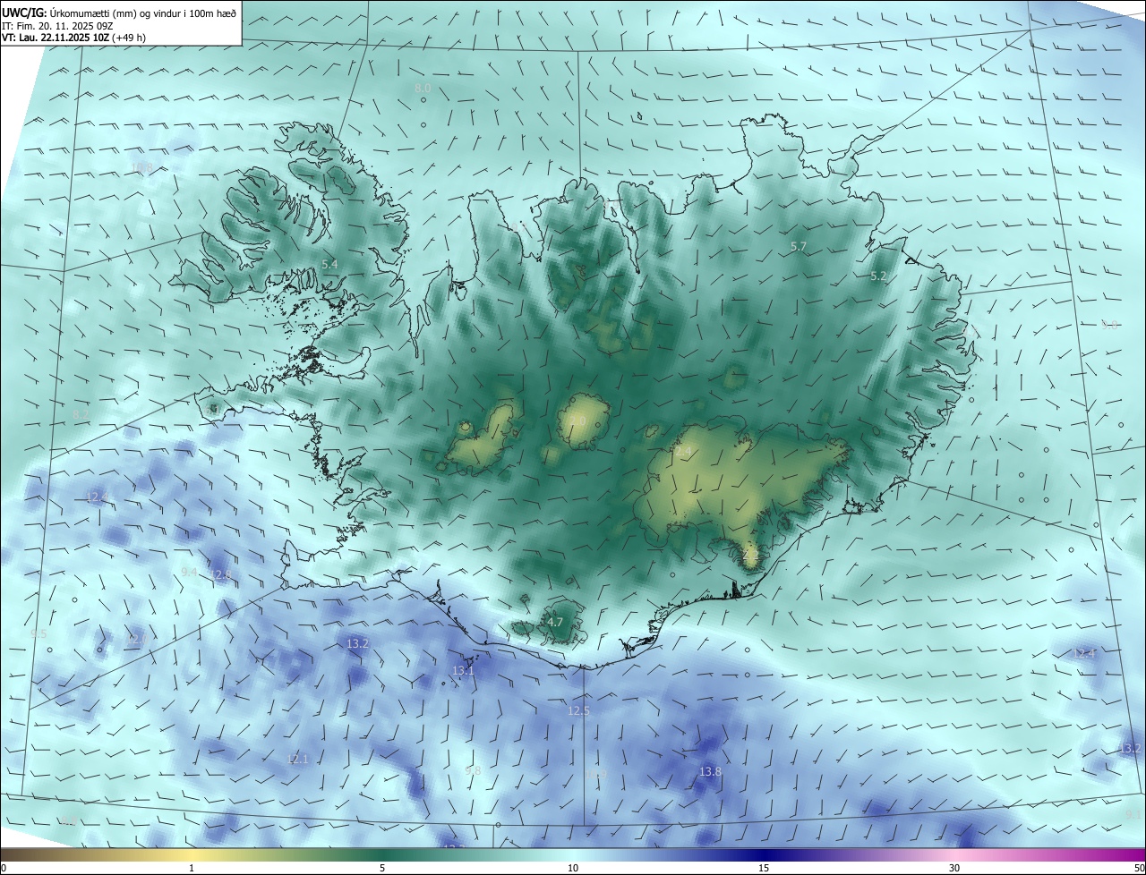This screenshot has height=875, width=1146.
Task: Click the 5.7 value label in northeast Iceland
Action: pyautogui.click(x=799, y=246)
